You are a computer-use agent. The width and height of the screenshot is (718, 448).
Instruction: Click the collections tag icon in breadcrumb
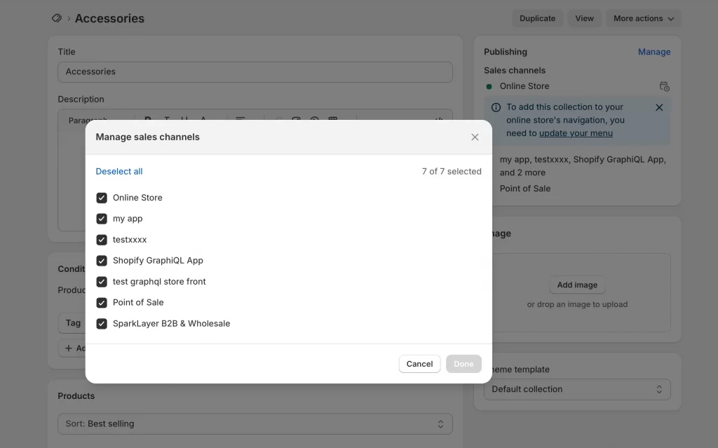point(57,18)
